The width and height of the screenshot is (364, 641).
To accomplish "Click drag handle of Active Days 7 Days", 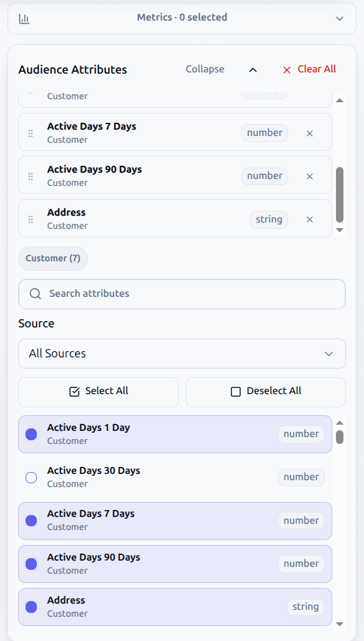I will pyautogui.click(x=31, y=133).
